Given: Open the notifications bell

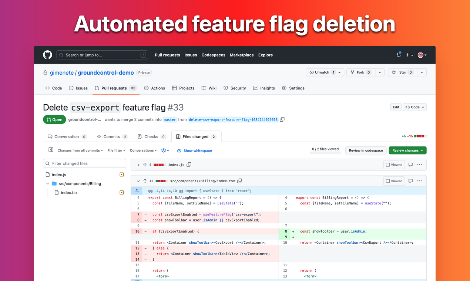Looking at the screenshot, I should [x=399, y=55].
